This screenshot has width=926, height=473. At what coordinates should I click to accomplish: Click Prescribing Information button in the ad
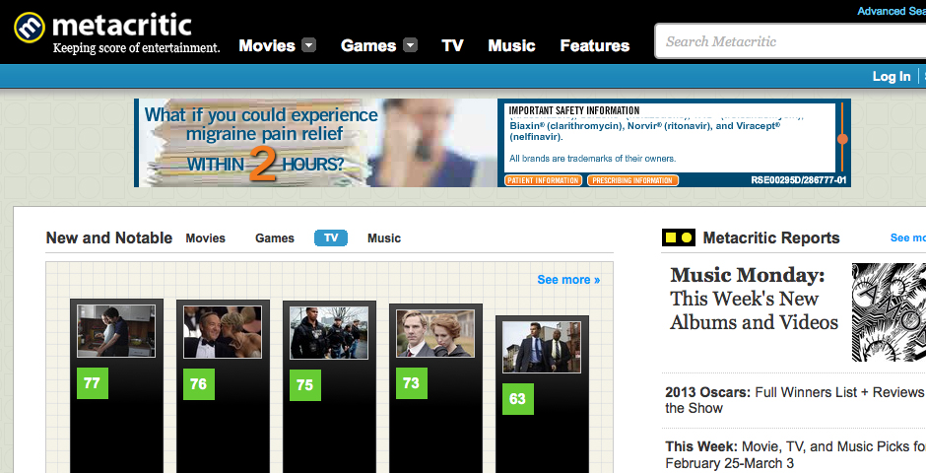632,180
